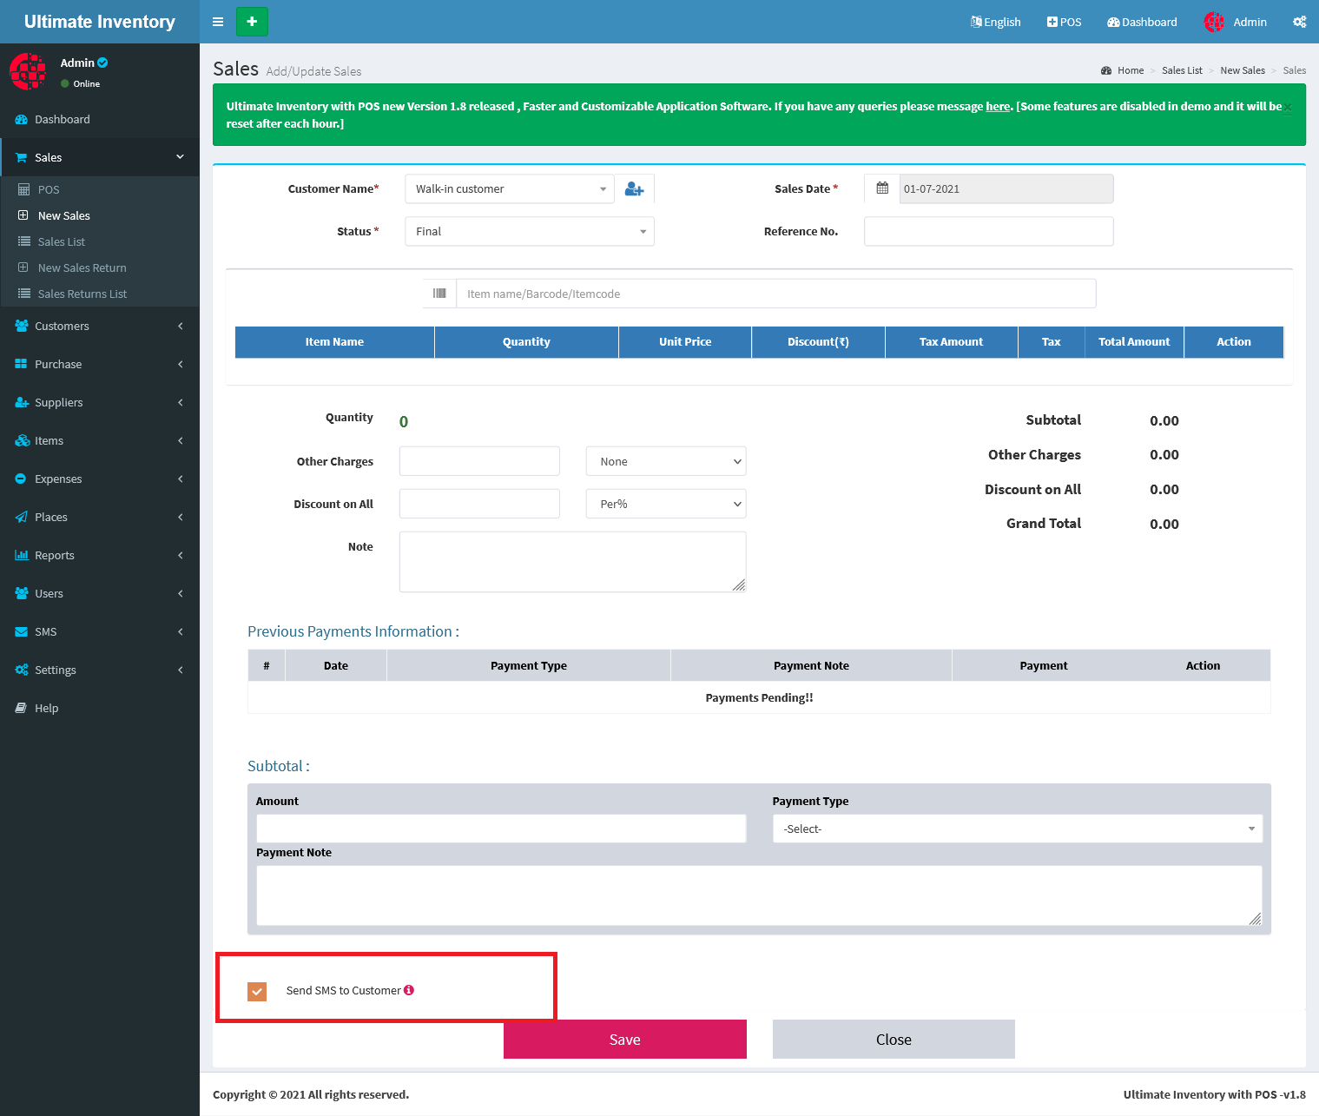This screenshot has width=1319, height=1116.
Task: Click the Save button
Action: (x=625, y=1040)
